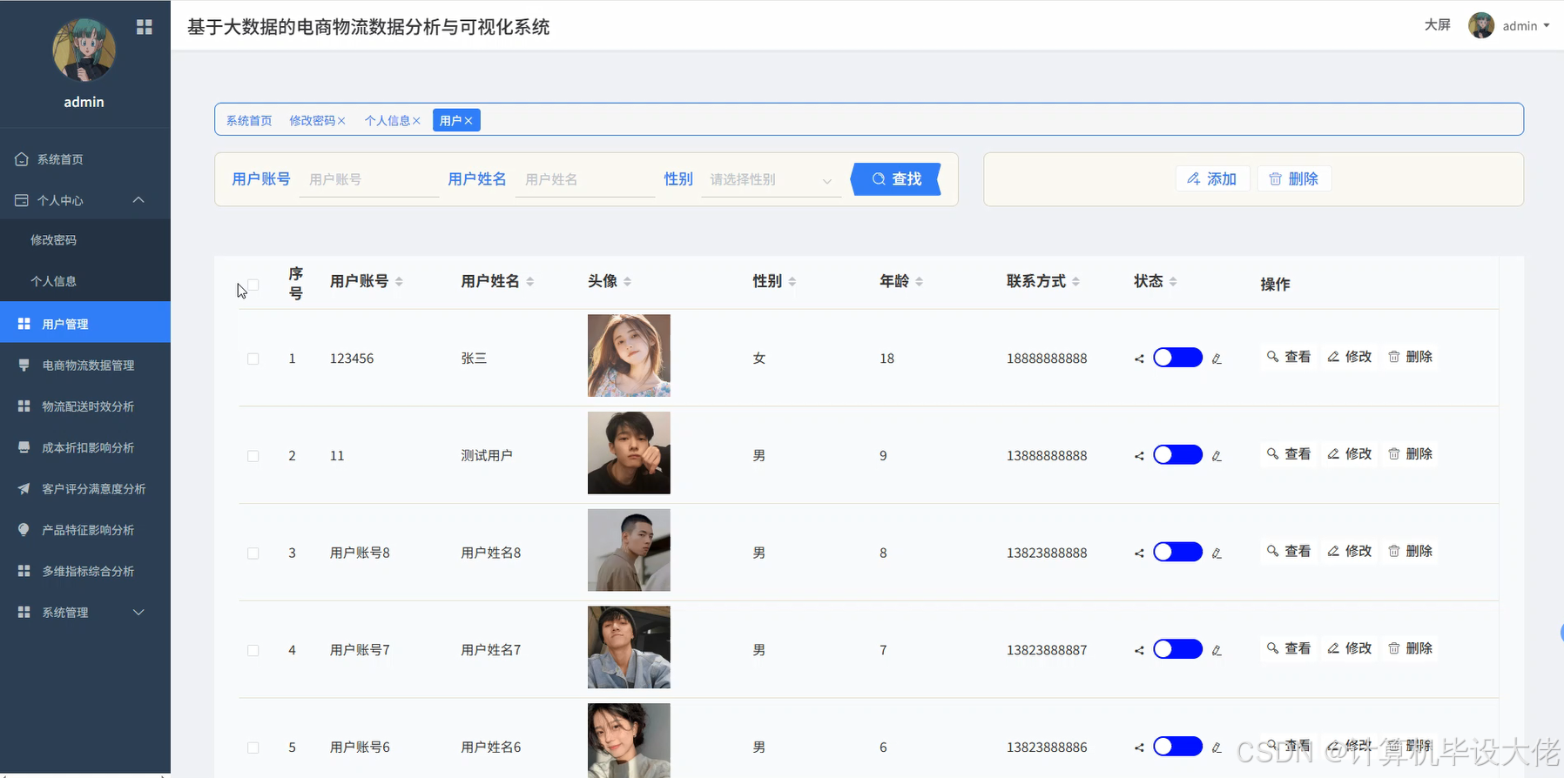Image resolution: width=1564 pixels, height=778 pixels.
Task: Click the 用户账号 search input field
Action: (369, 179)
